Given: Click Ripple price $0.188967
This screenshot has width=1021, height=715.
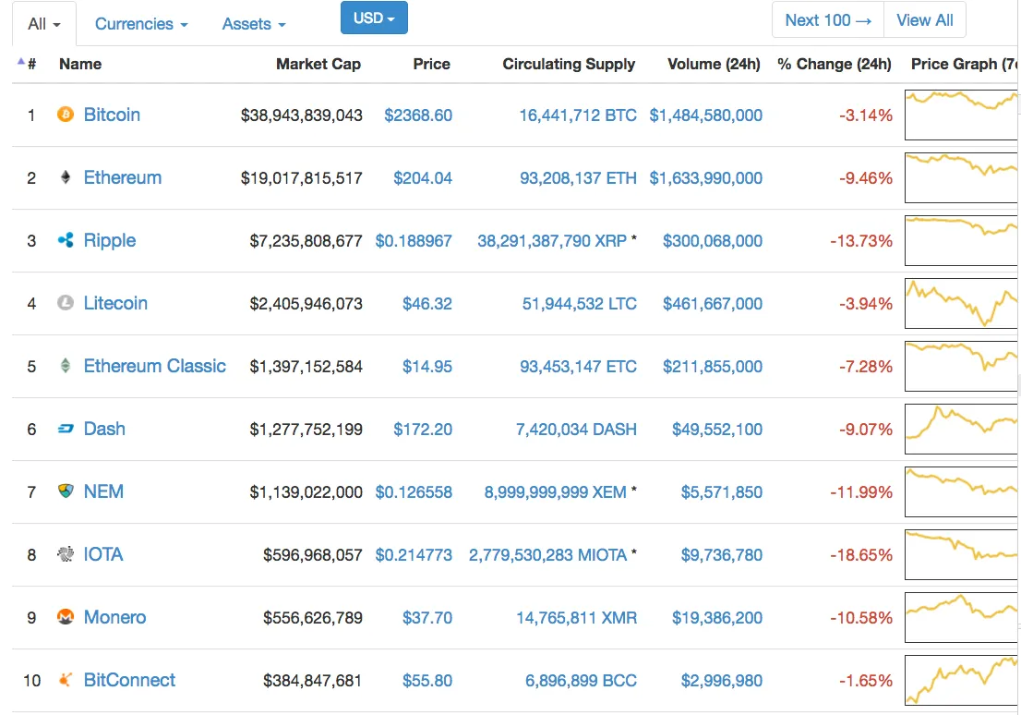Looking at the screenshot, I should click(x=414, y=241).
